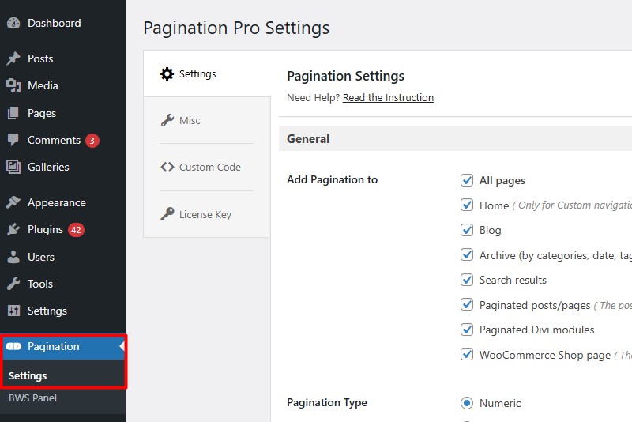Select the Numeric pagination type radio
This screenshot has width=632, height=422.
point(467,403)
